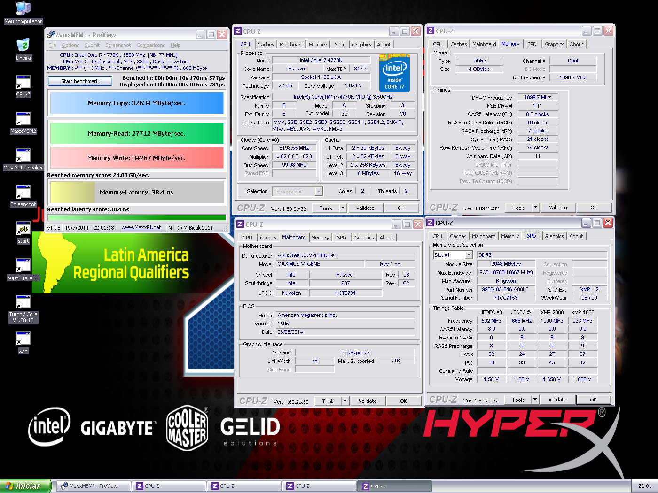The image size is (658, 493).
Task: Select Graphics tab in CPU-Z CPU window
Action: [x=362, y=45]
